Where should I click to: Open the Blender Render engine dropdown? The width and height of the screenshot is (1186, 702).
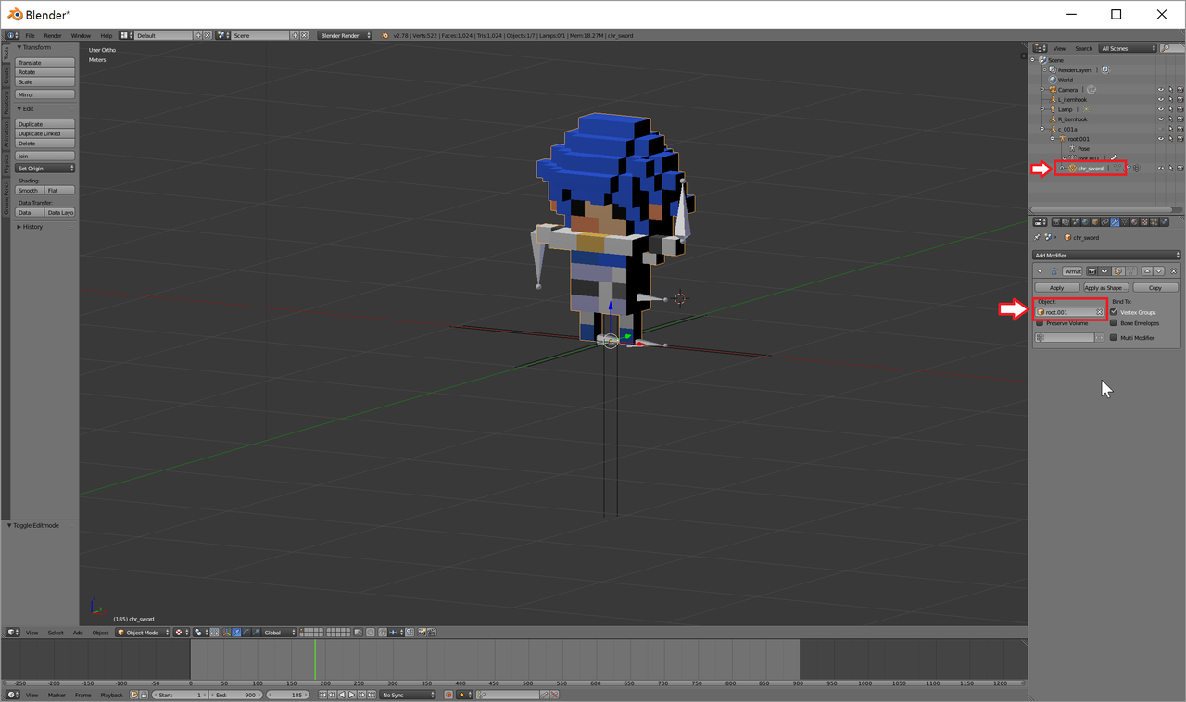pos(345,35)
